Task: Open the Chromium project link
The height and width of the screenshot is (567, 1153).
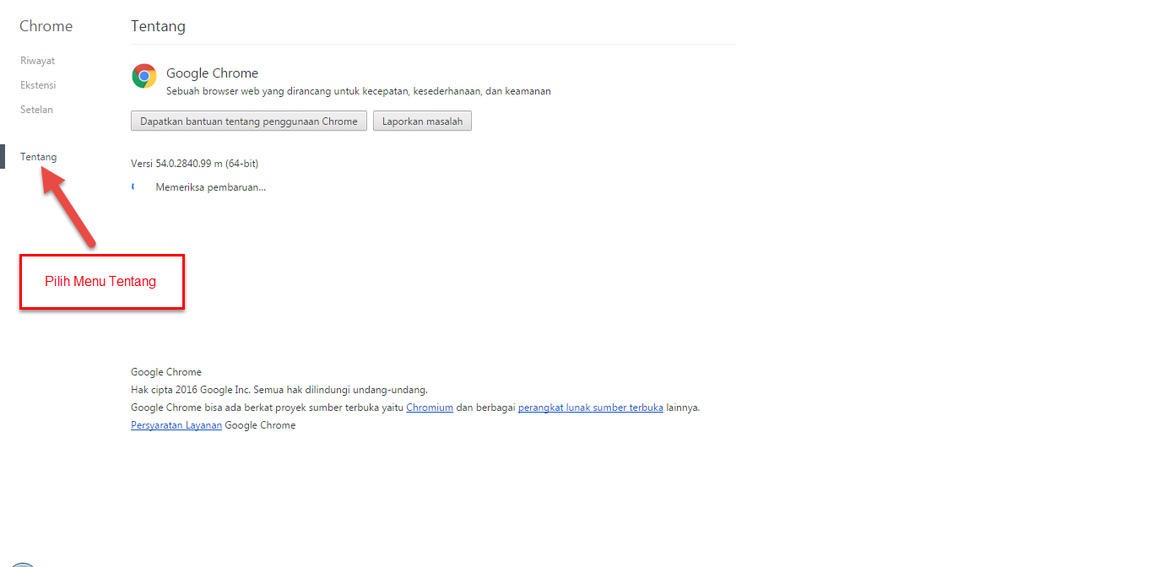Action: [x=430, y=407]
